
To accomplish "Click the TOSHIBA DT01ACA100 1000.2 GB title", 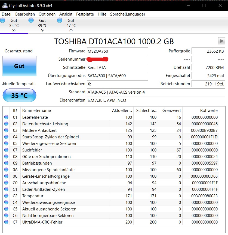I will point(114,41).
